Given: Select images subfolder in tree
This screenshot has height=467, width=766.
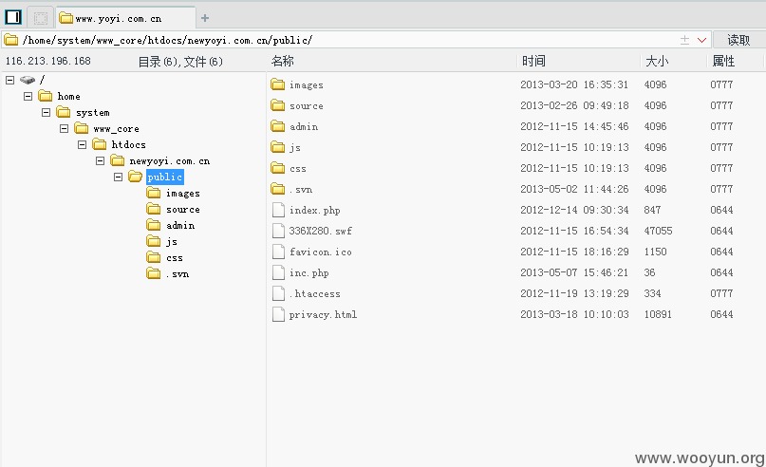Looking at the screenshot, I should 182,193.
